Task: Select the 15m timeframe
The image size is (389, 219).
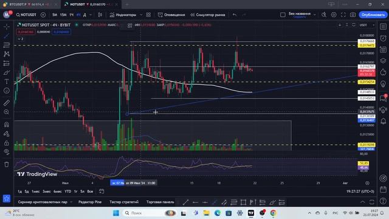Action: (63, 15)
